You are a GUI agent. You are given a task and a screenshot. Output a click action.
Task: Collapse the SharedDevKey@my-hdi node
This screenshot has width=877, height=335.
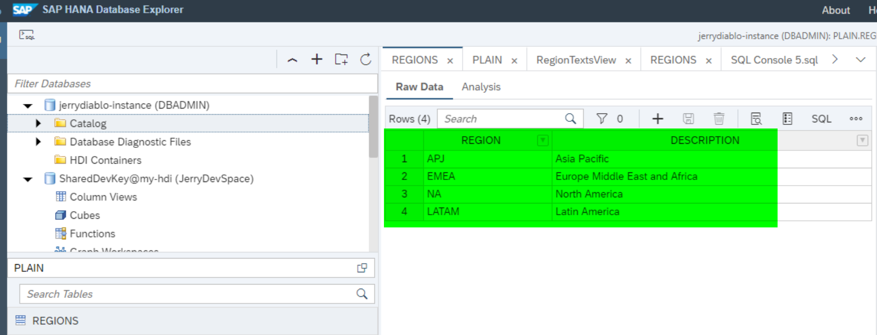[x=28, y=179]
